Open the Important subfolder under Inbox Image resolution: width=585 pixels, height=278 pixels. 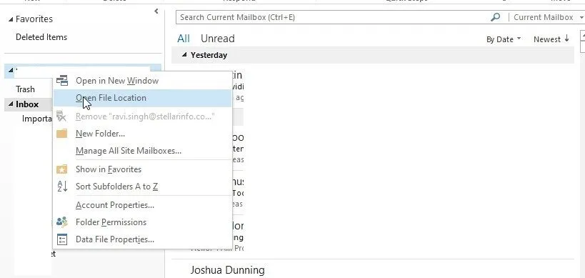coord(36,119)
